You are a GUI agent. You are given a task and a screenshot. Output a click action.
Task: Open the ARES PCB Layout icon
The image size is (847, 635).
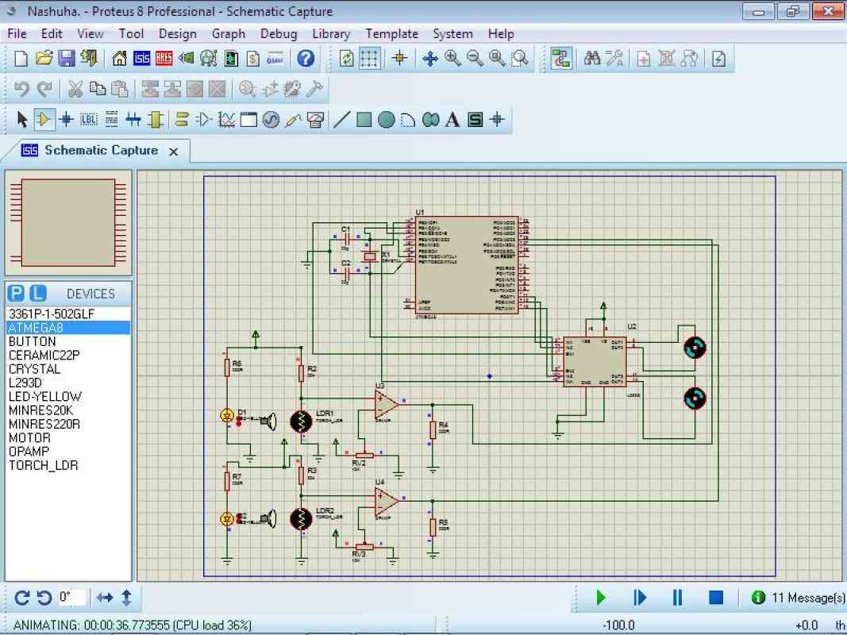[x=164, y=58]
